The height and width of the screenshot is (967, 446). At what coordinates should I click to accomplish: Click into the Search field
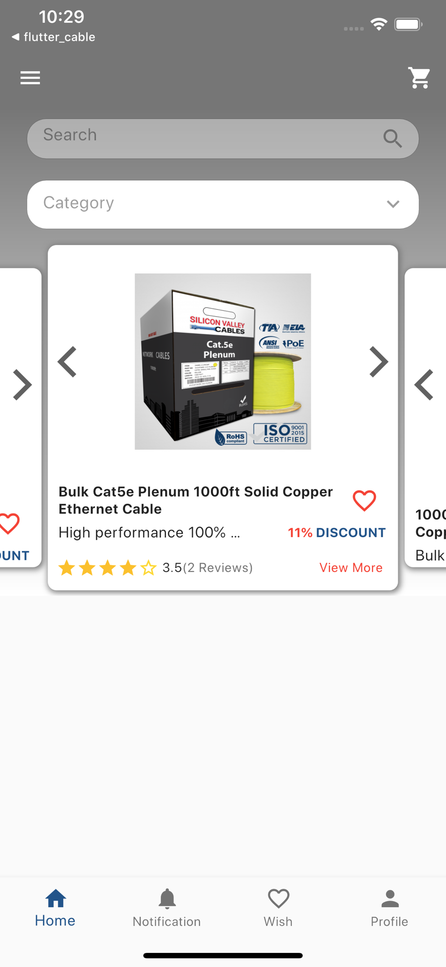point(223,139)
